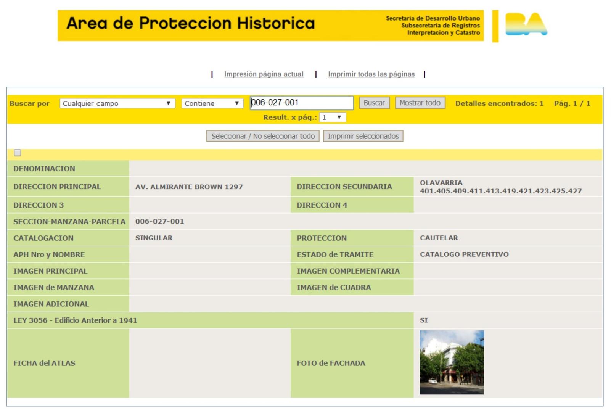Open the Contiene condition dropdown
This screenshot has width=611, height=412.
pos(212,103)
